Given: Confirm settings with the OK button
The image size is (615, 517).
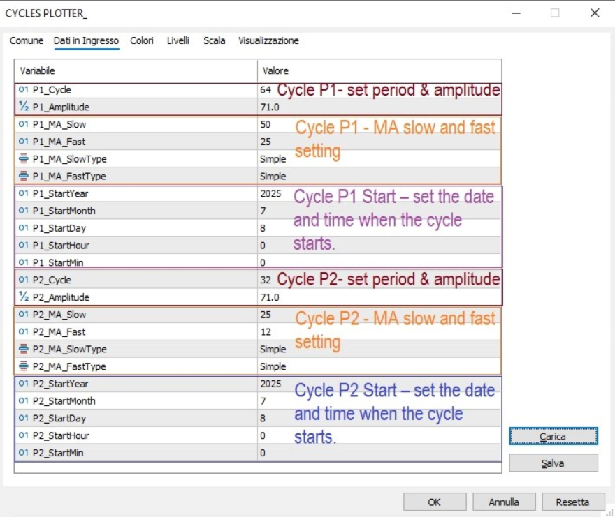Looking at the screenshot, I should [x=434, y=502].
